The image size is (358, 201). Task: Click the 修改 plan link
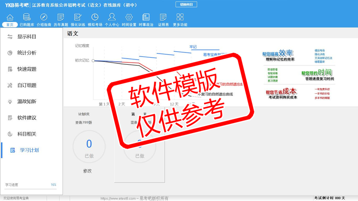88,171
